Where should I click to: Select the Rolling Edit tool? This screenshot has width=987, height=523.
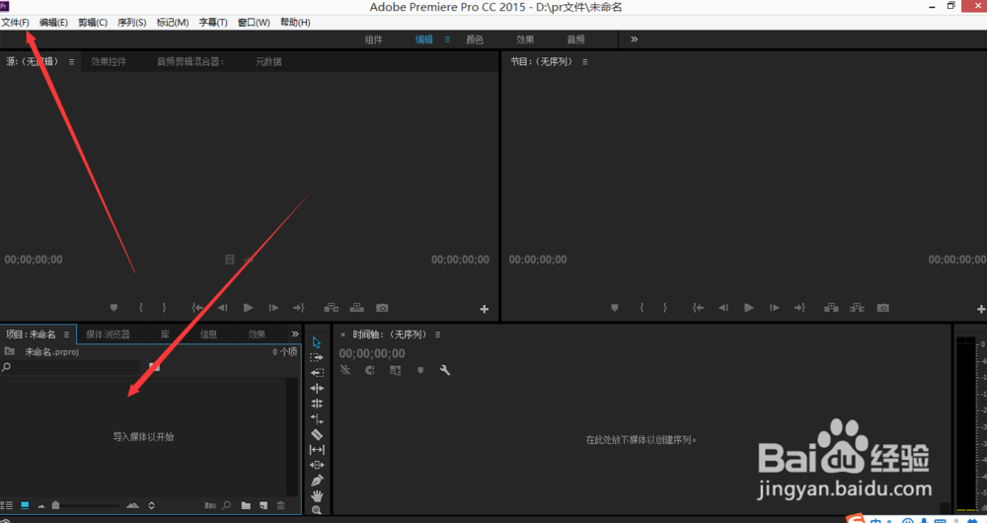[317, 404]
